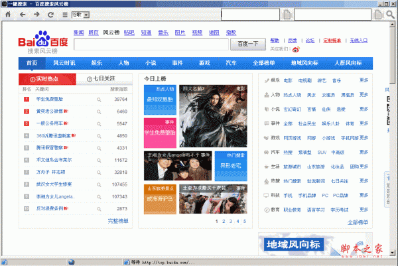Click the 人物 category icon in right panel
The height and width of the screenshot is (266, 398).
[267, 95]
